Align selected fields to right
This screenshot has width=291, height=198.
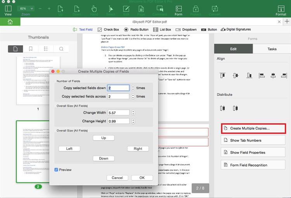pos(284,76)
